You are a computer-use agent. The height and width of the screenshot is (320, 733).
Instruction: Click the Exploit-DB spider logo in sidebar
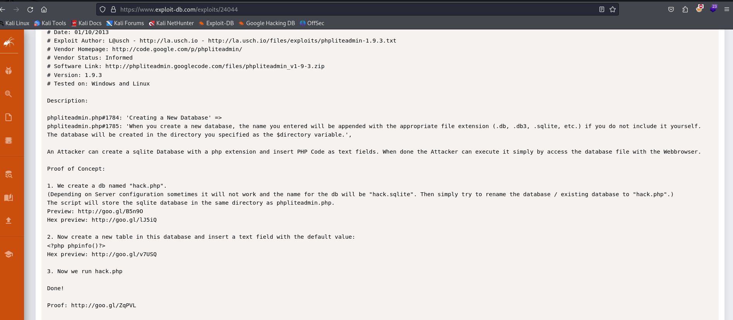point(9,42)
